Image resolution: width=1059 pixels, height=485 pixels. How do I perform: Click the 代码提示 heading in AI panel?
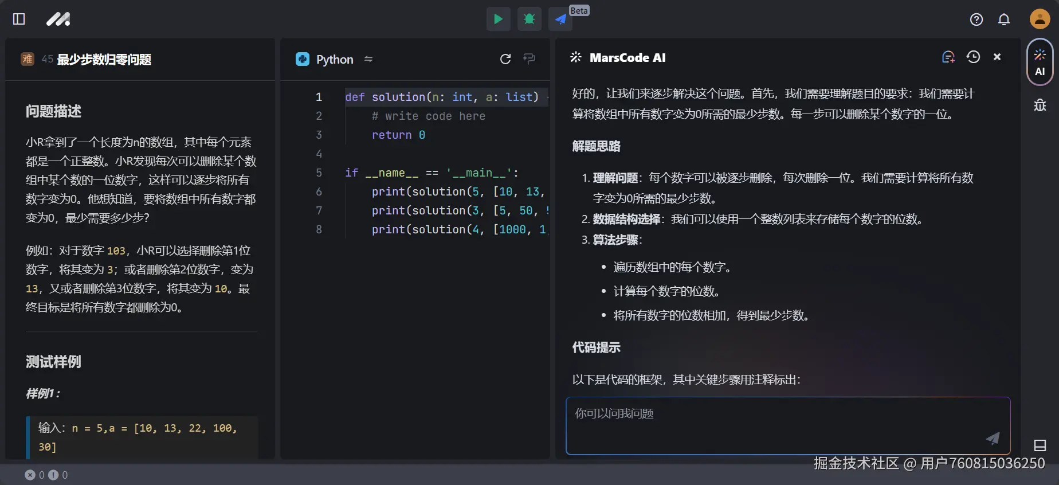596,347
